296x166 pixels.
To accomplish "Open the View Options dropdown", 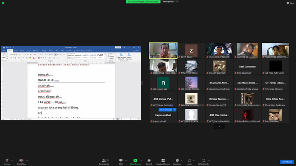I will (170, 2).
